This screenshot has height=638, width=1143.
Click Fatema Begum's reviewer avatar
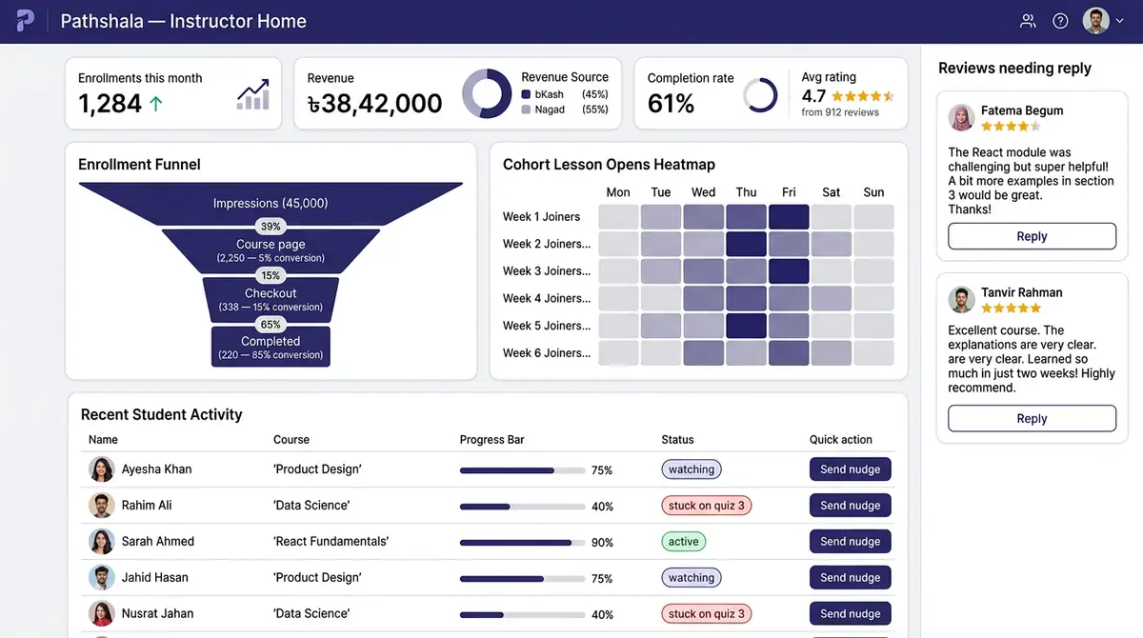pos(962,118)
